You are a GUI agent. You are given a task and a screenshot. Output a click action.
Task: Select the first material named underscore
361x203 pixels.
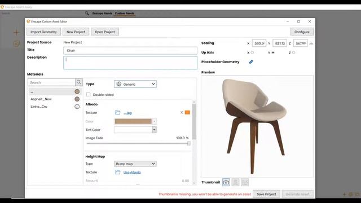click(x=55, y=91)
